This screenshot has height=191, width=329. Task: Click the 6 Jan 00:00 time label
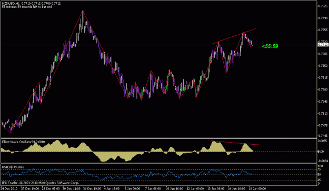tap(133, 188)
